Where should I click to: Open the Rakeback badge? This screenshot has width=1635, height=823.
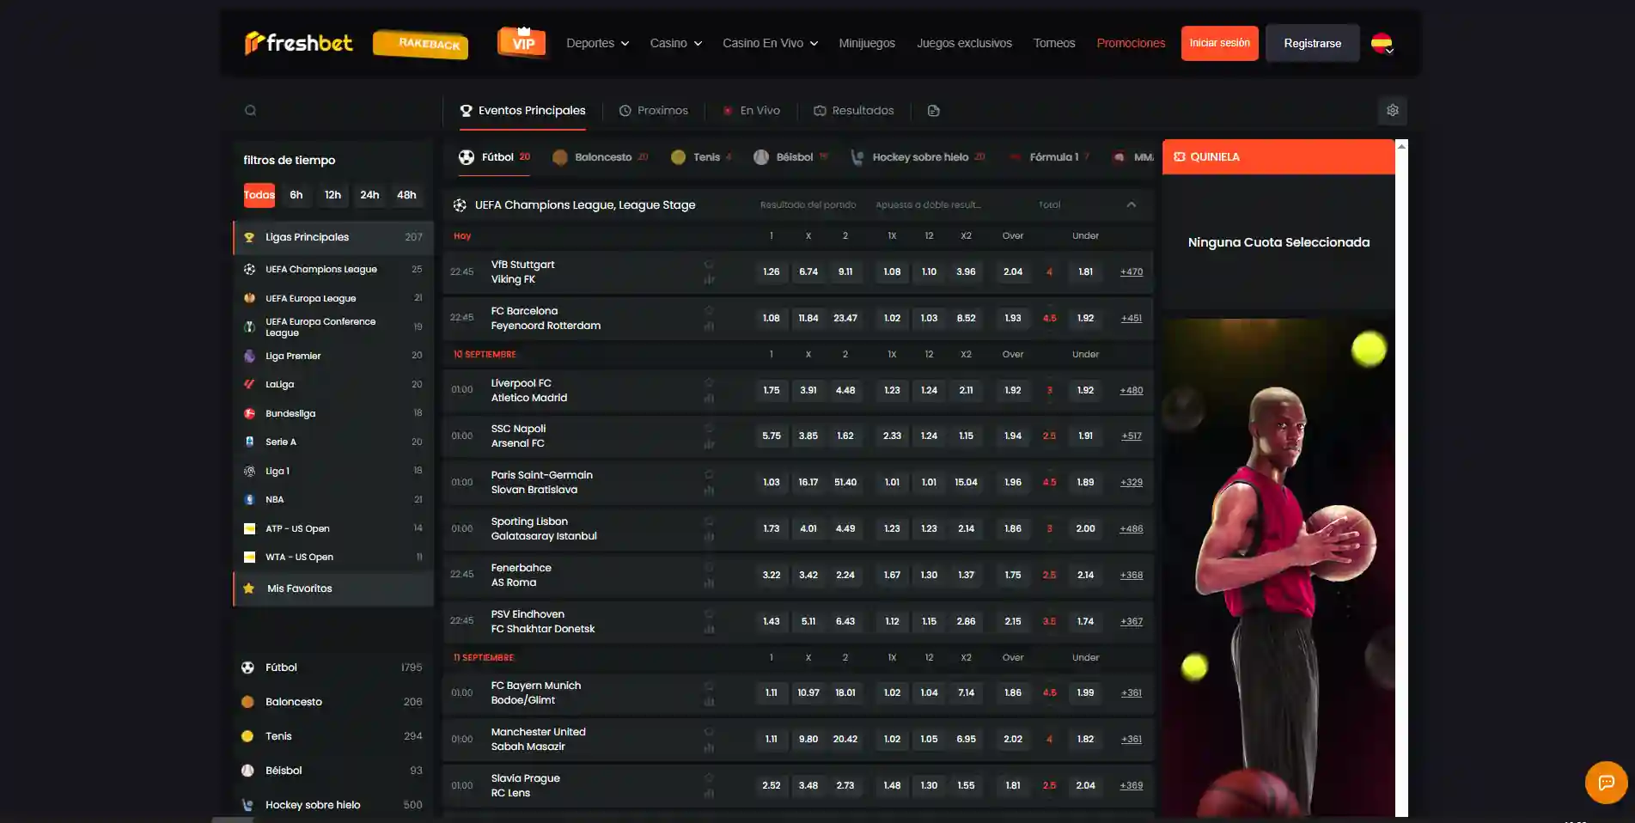(420, 44)
